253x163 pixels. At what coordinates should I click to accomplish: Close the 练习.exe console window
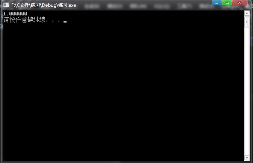(x=239, y=3)
